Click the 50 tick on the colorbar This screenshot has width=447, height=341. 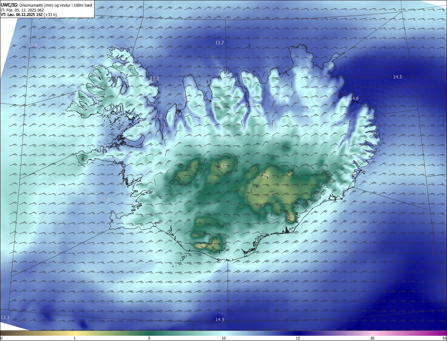point(444,338)
